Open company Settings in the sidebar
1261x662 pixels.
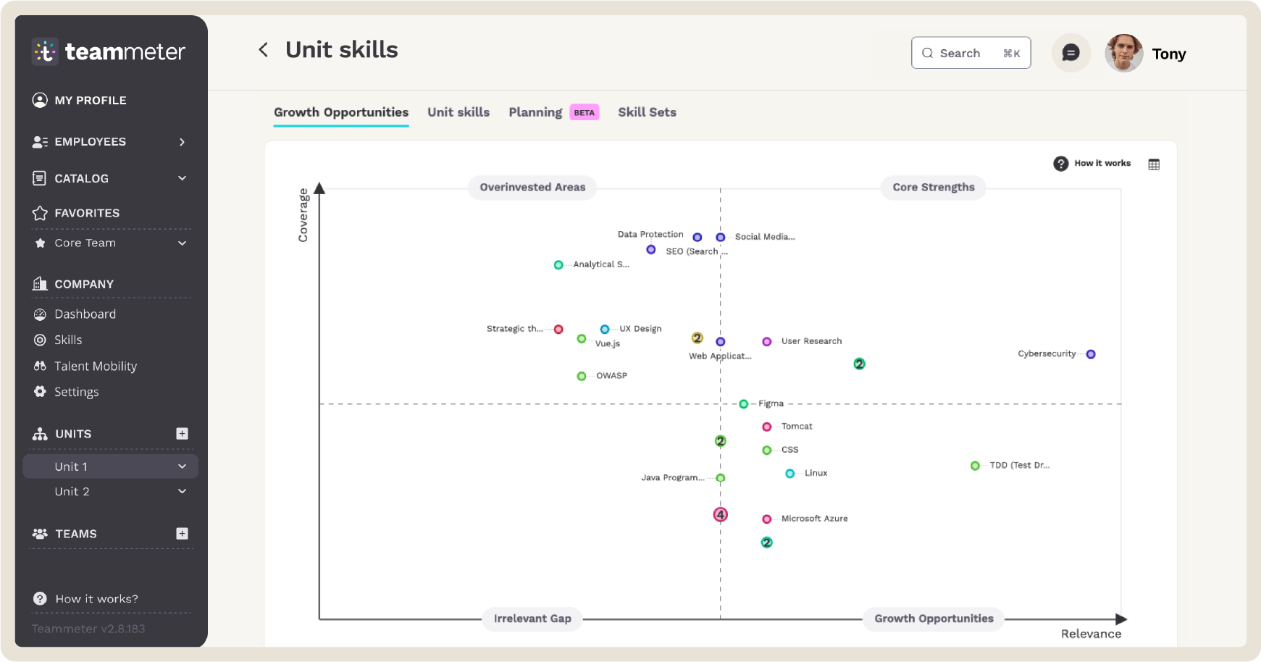point(76,392)
